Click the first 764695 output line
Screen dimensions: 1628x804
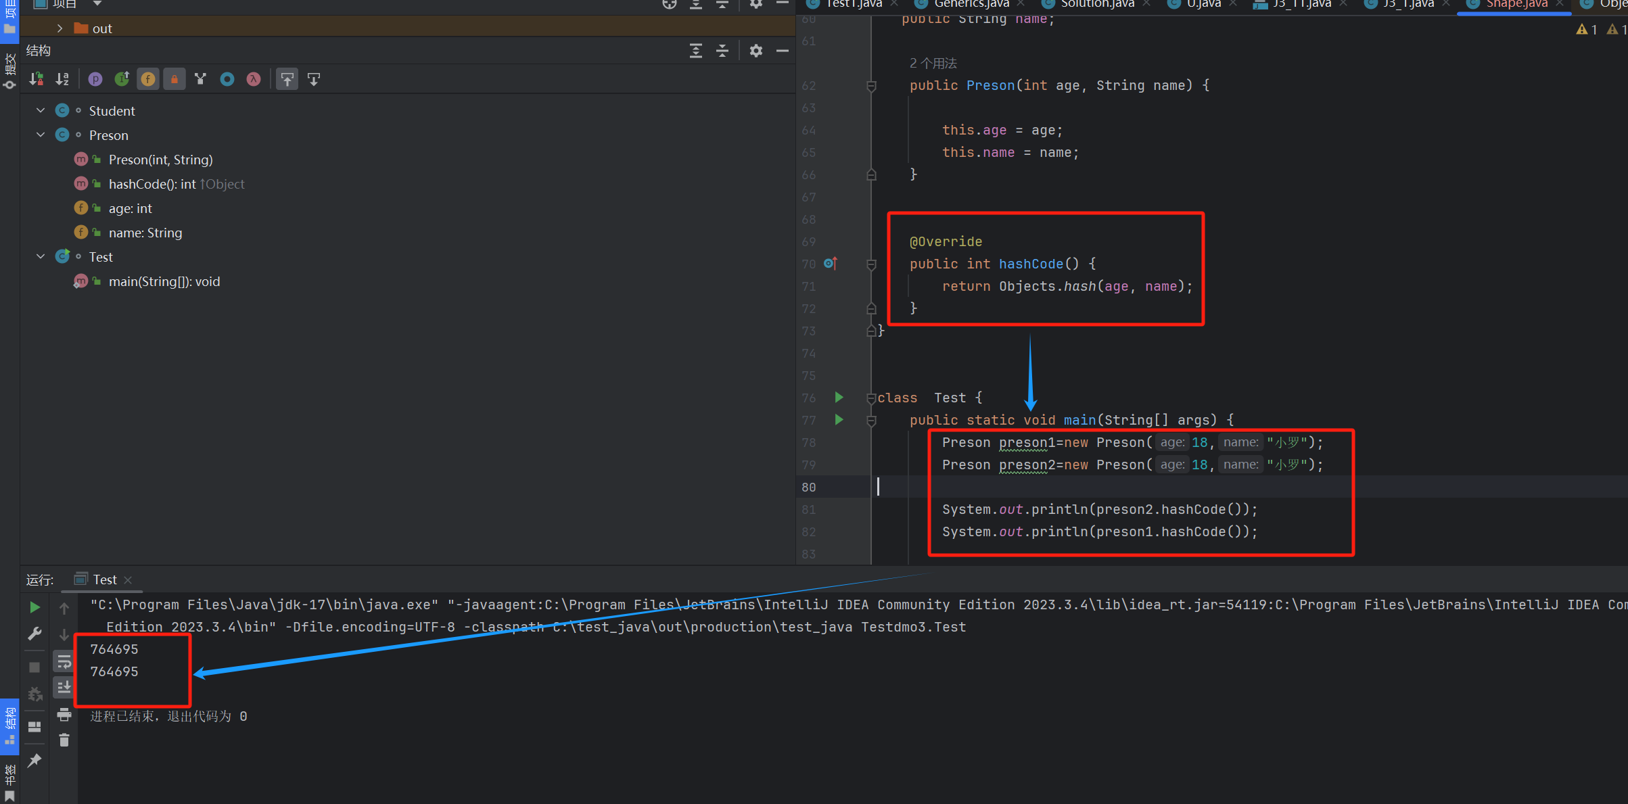coord(114,649)
